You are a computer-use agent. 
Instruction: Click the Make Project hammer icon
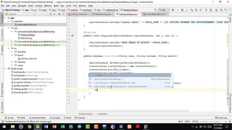pyautogui.click(x=155, y=10)
